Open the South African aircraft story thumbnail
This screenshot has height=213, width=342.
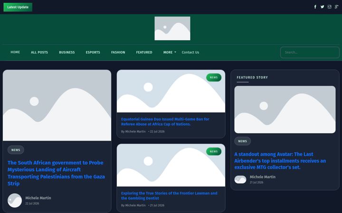pos(57,105)
